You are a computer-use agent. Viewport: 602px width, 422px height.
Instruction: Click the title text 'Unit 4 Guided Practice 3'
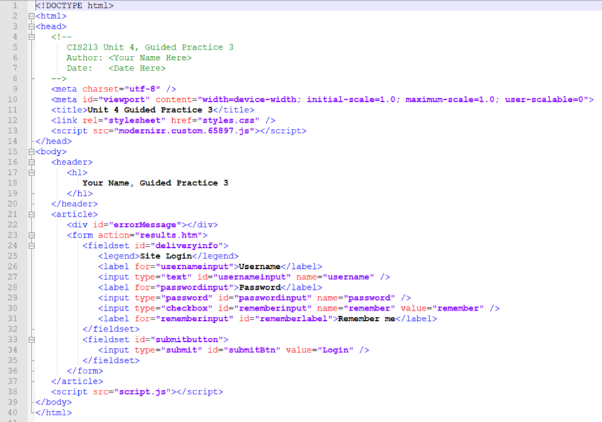point(150,110)
